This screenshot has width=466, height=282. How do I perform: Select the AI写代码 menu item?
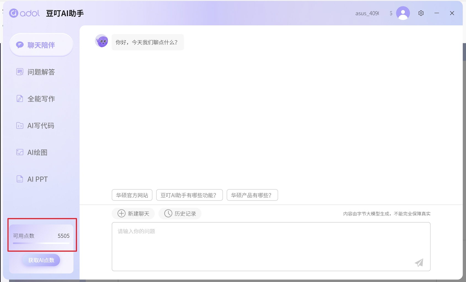(35, 125)
